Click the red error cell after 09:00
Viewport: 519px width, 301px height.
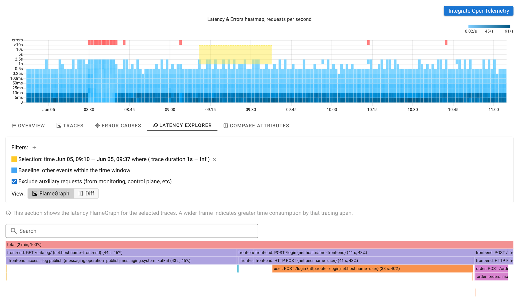181,42
